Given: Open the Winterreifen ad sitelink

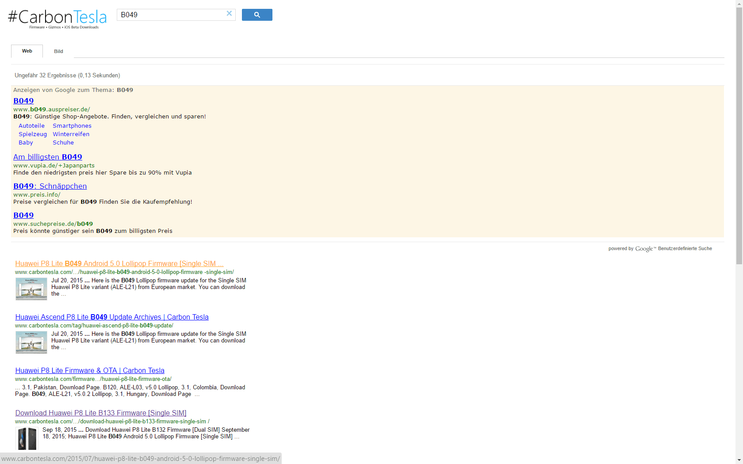Looking at the screenshot, I should (x=71, y=134).
